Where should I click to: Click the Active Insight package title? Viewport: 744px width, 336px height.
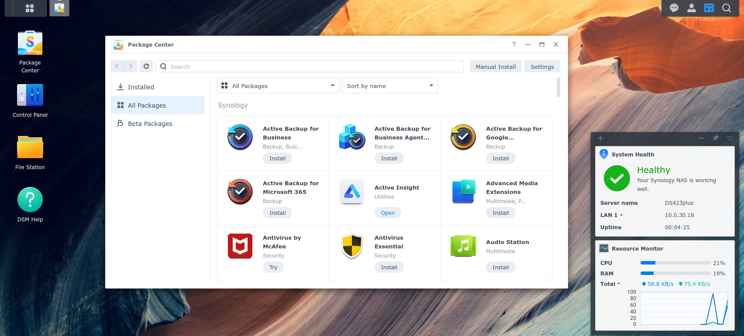coord(396,187)
